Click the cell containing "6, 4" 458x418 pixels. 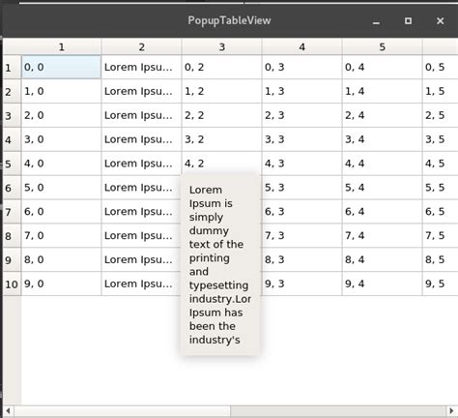[383, 212]
